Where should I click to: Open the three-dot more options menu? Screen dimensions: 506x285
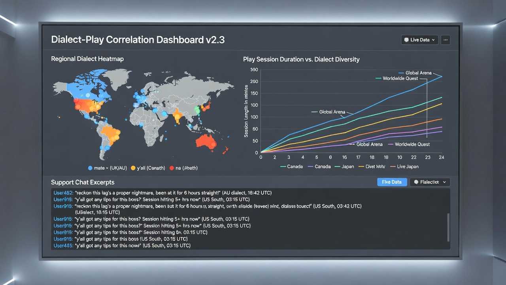[446, 40]
